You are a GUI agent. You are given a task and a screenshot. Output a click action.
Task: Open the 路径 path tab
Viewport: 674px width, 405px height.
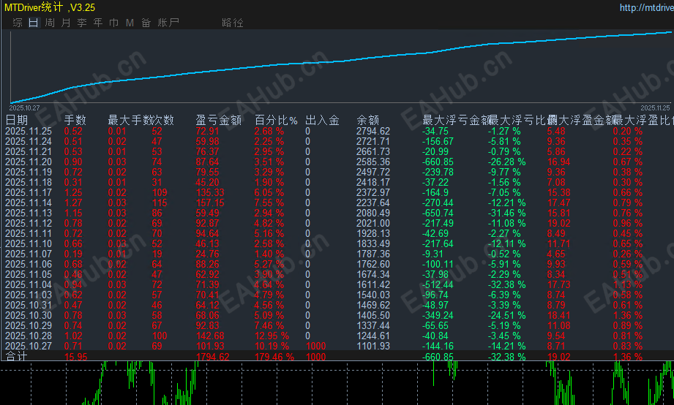click(233, 23)
